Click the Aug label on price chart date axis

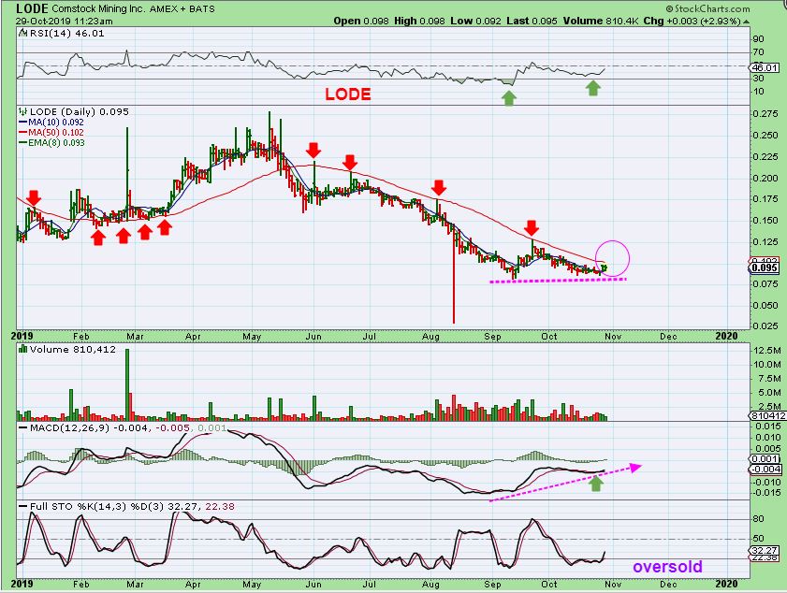pos(430,337)
